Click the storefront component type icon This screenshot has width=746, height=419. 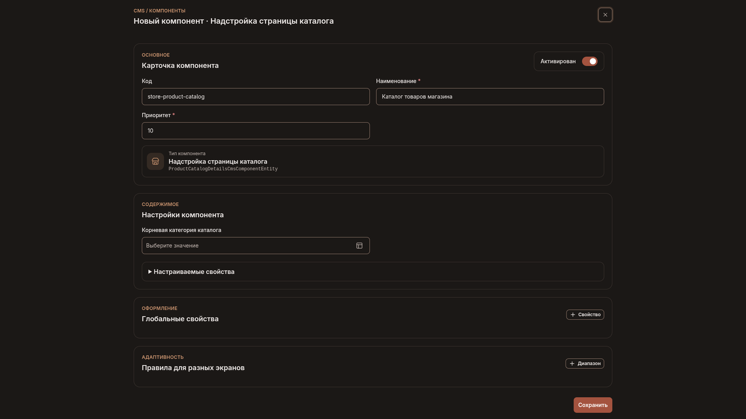click(x=155, y=161)
